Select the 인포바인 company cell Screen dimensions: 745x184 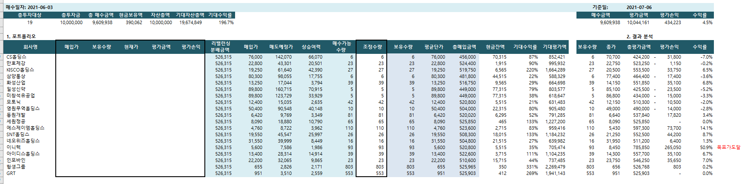coord(16,160)
